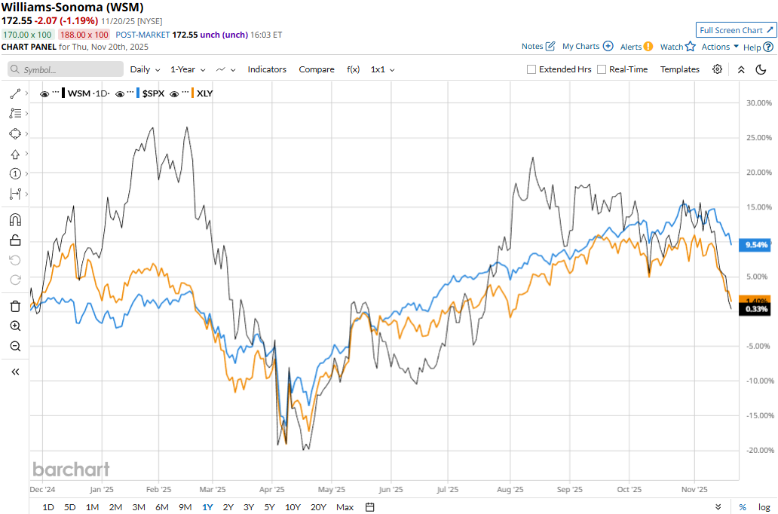Click the black WSM color swatch
Viewport: 778px width, 514px height.
(x=63, y=93)
